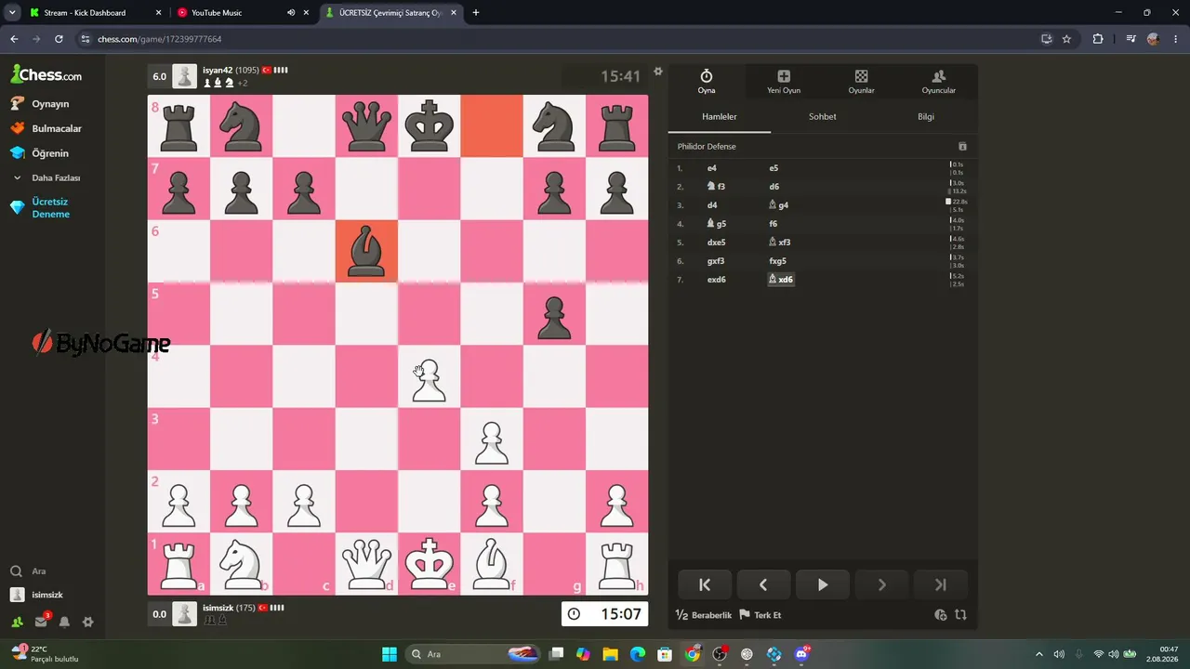Select move 5. dxe5 in move list
This screenshot has width=1190, height=669.
(x=716, y=243)
